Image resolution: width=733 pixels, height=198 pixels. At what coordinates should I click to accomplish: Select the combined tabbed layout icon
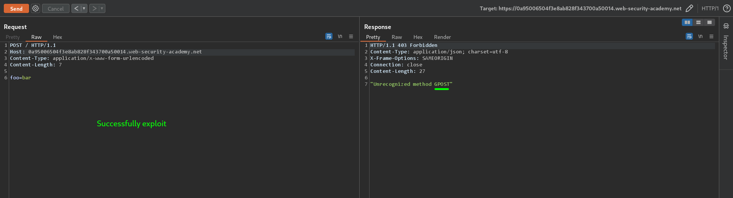tap(709, 23)
